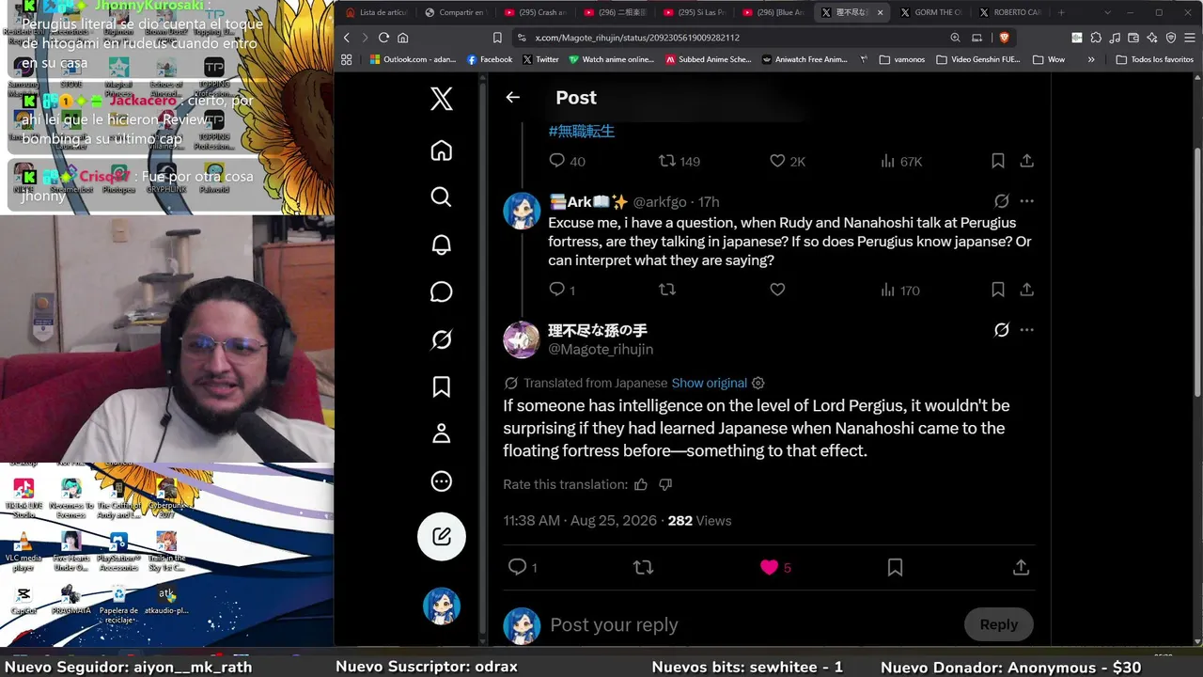Open the vamonos bookmarks folder
Viewport: 1203px width, 677px height.
(901, 59)
